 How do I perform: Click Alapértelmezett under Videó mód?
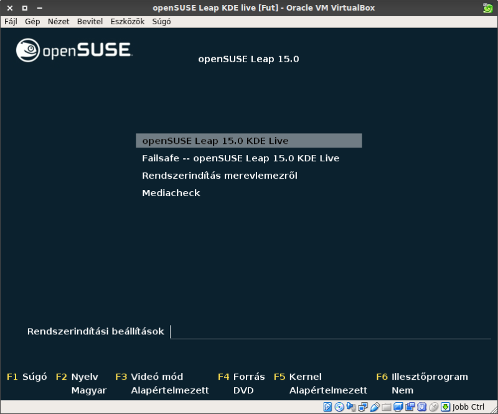click(x=169, y=390)
